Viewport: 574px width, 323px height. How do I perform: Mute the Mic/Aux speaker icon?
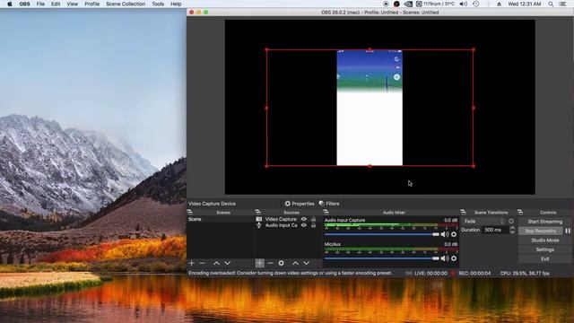tap(445, 258)
